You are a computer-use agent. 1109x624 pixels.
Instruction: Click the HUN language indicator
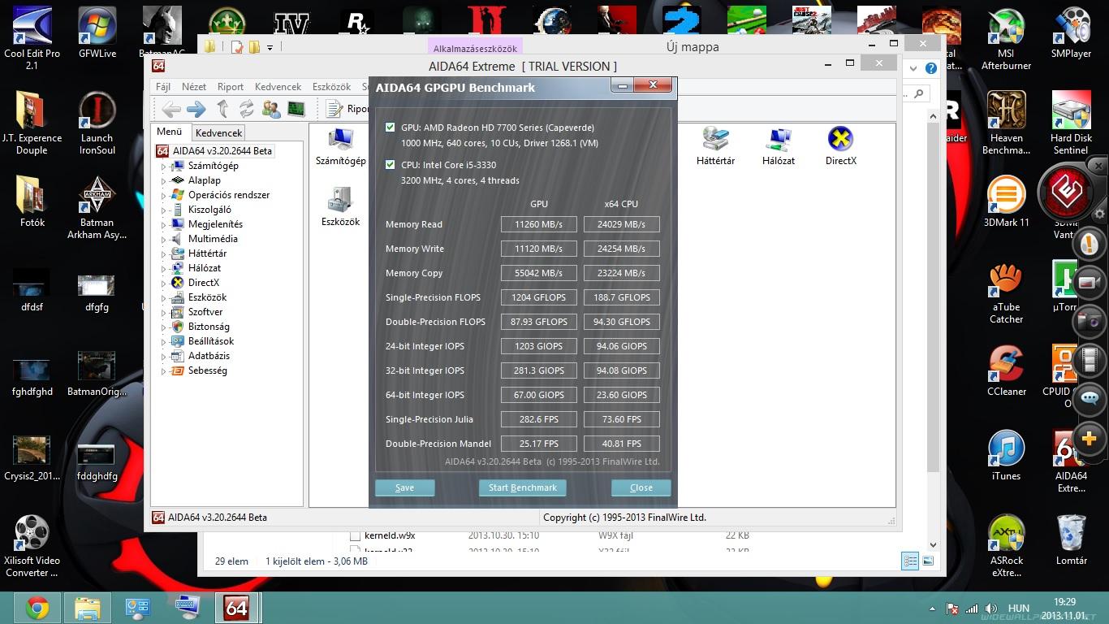click(1018, 609)
